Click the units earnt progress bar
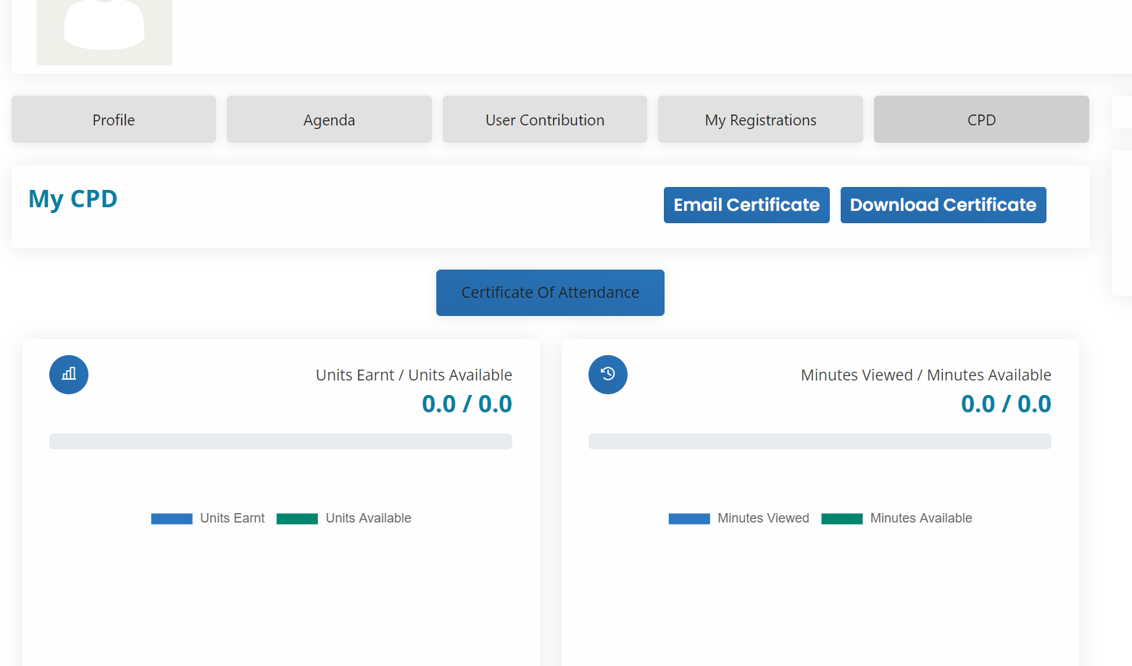 pos(280,441)
